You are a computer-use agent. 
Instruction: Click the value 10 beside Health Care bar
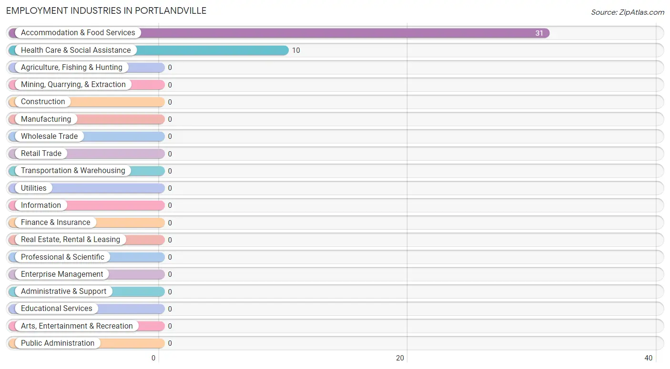click(296, 50)
